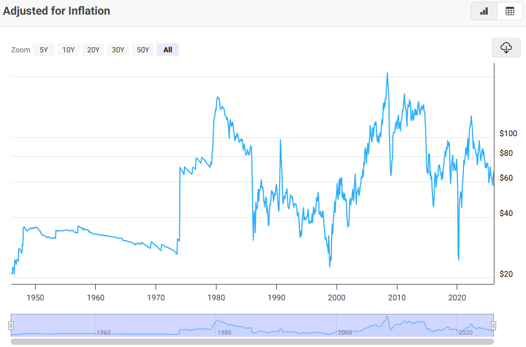The image size is (526, 347).
Task: Click the navigator near the 1980 label
Action: coord(224,332)
